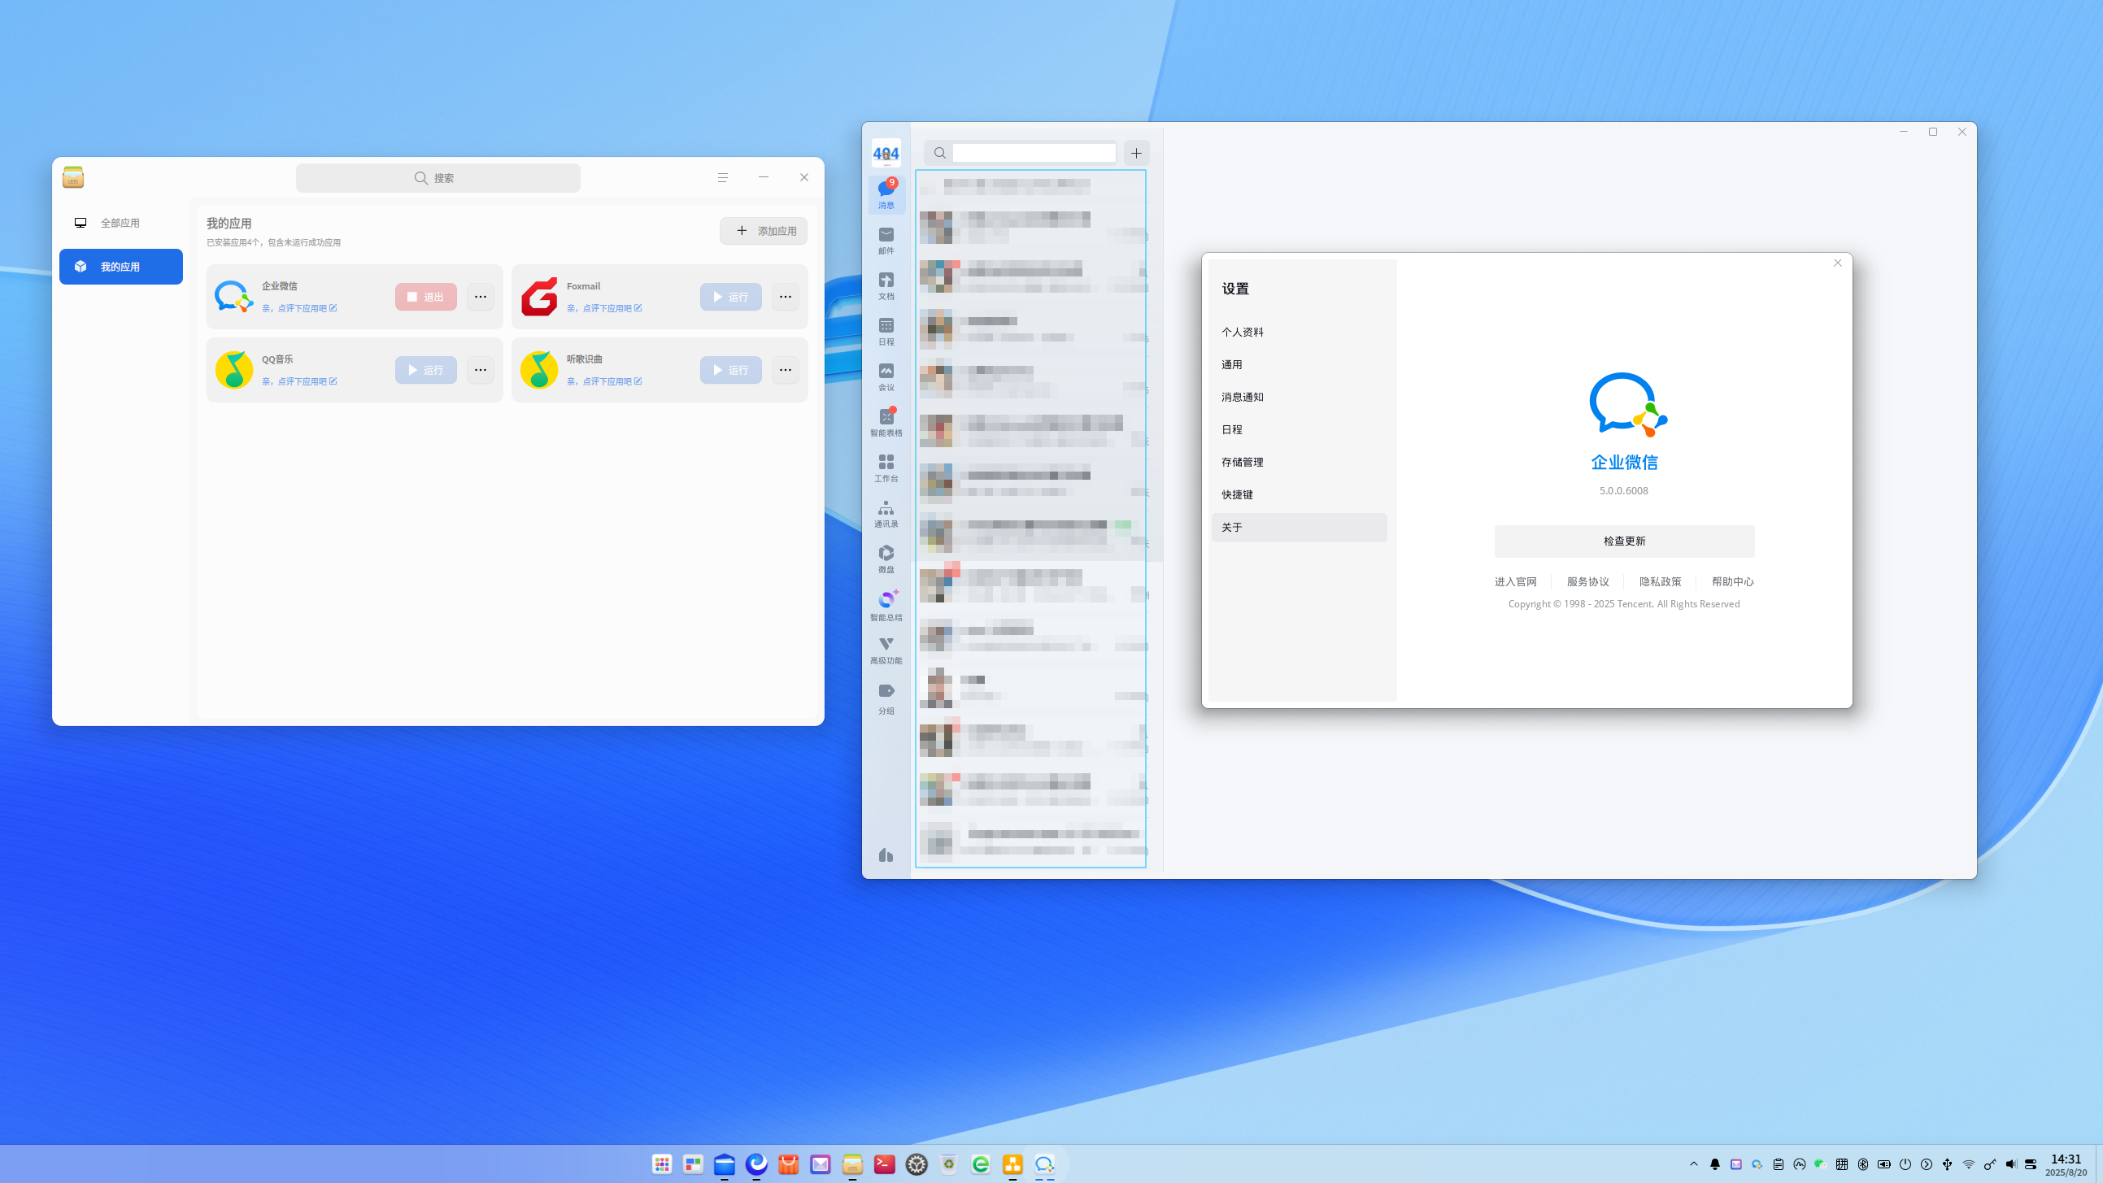2103x1183 pixels.
Task: Select 消息通知 in settings menu
Action: coord(1298,397)
